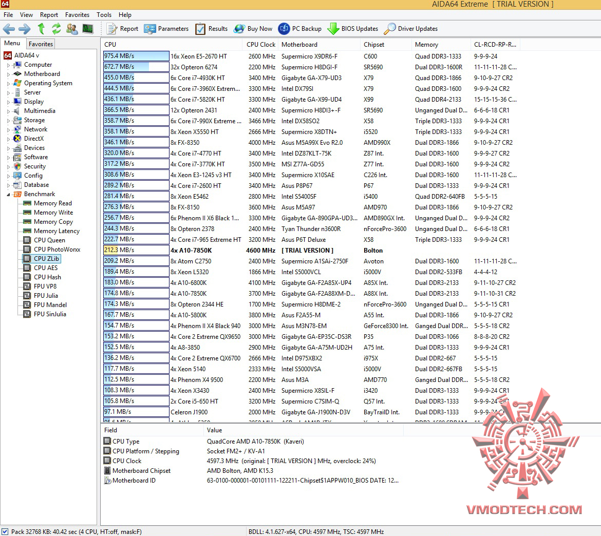Sort by the Motherboard column header
The height and width of the screenshot is (536, 601).
pyautogui.click(x=320, y=45)
